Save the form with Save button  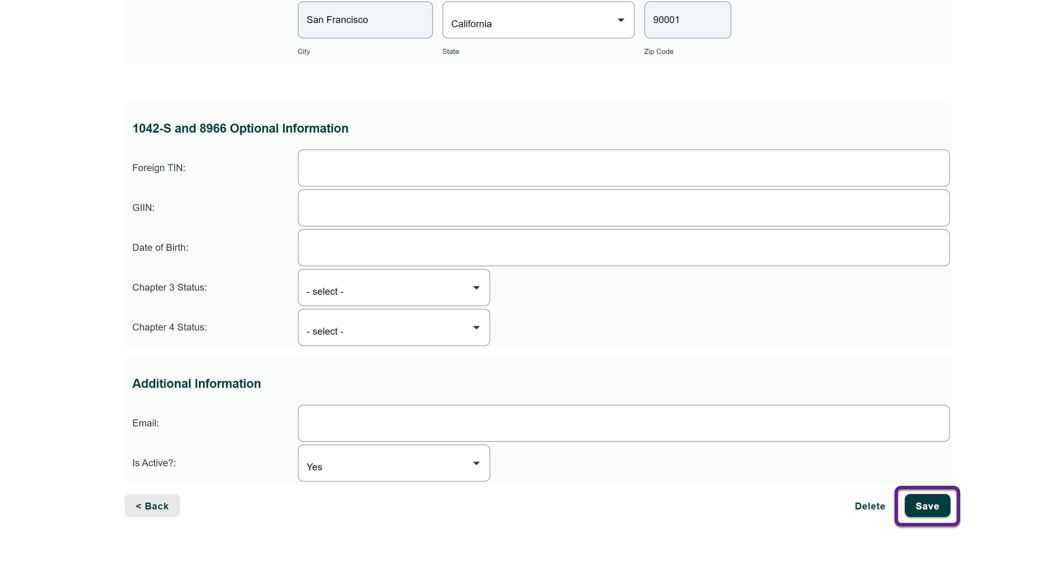[x=926, y=506]
